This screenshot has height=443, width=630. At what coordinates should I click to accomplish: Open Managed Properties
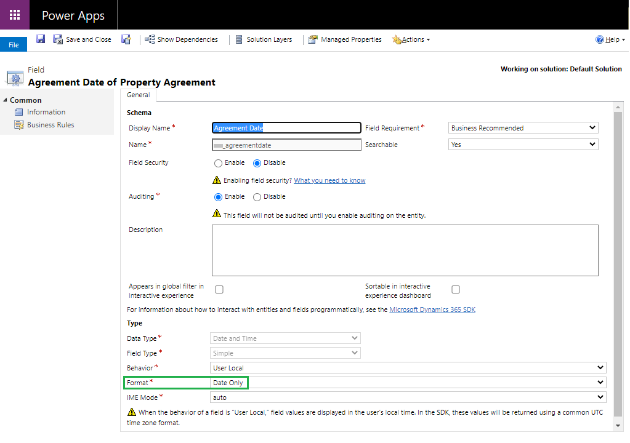tap(345, 39)
